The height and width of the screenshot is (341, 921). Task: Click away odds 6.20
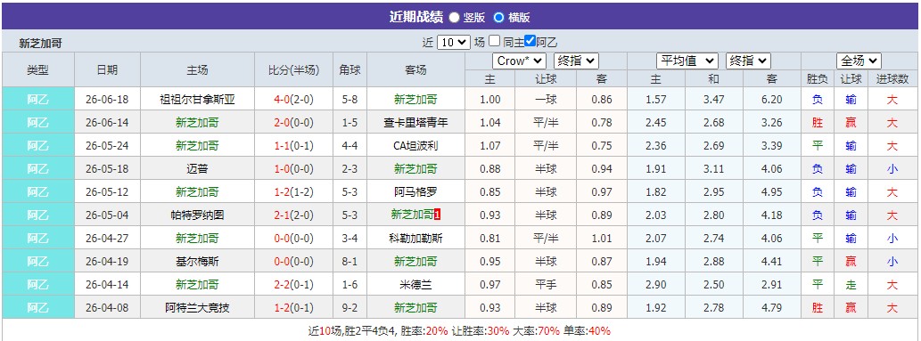(772, 100)
